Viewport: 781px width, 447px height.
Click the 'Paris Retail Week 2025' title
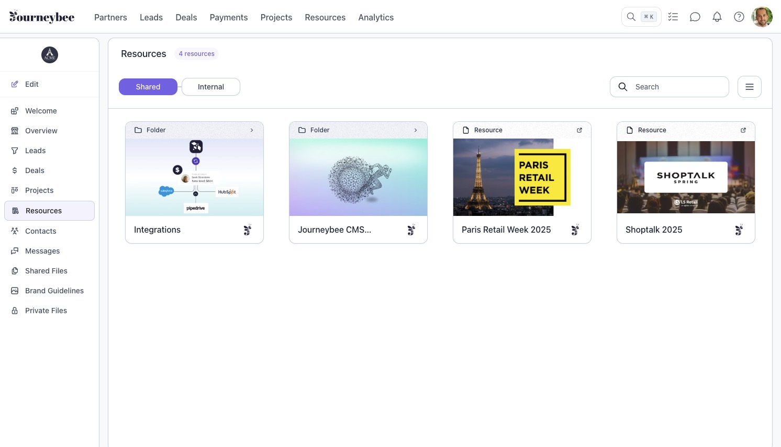pos(506,230)
